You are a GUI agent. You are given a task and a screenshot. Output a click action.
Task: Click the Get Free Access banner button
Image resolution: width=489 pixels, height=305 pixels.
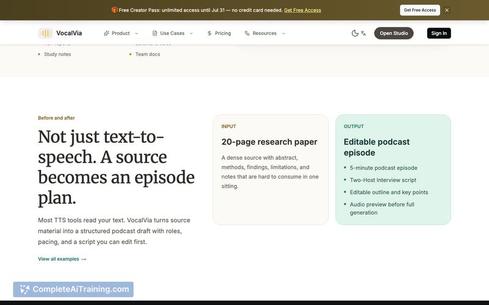pos(420,10)
